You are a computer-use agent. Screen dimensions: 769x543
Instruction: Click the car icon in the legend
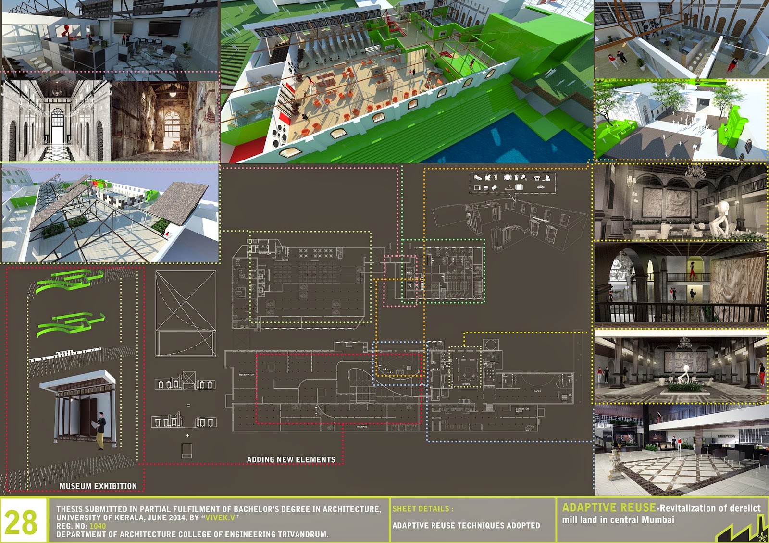(x=541, y=187)
